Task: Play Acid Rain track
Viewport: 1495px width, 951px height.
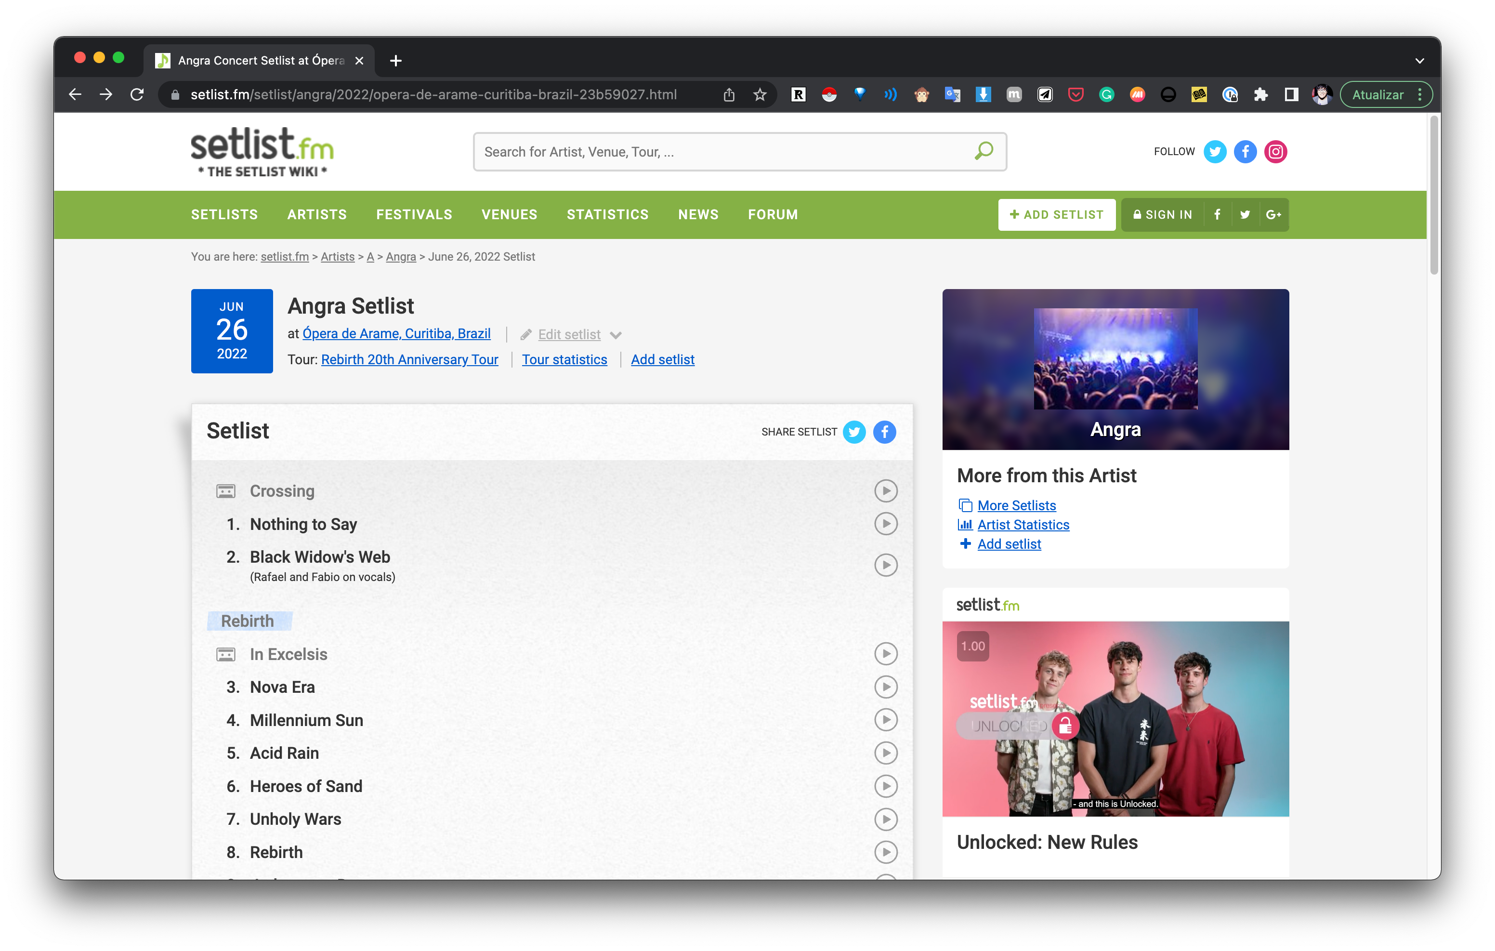Action: pos(885,753)
